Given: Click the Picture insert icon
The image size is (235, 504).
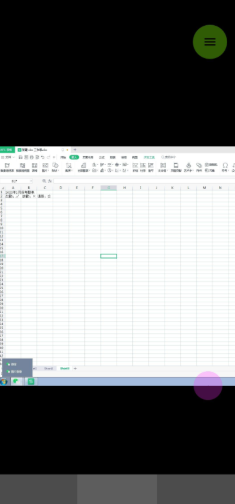Looking at the screenshot, I should click(x=45, y=167).
